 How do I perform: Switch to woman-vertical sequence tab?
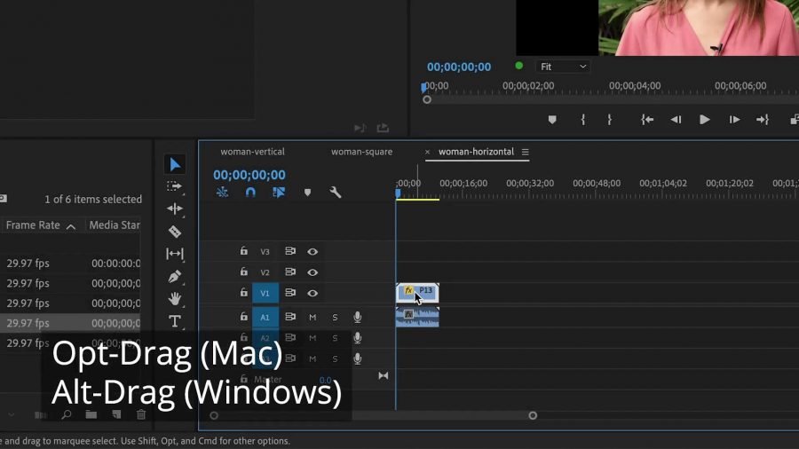pos(252,152)
